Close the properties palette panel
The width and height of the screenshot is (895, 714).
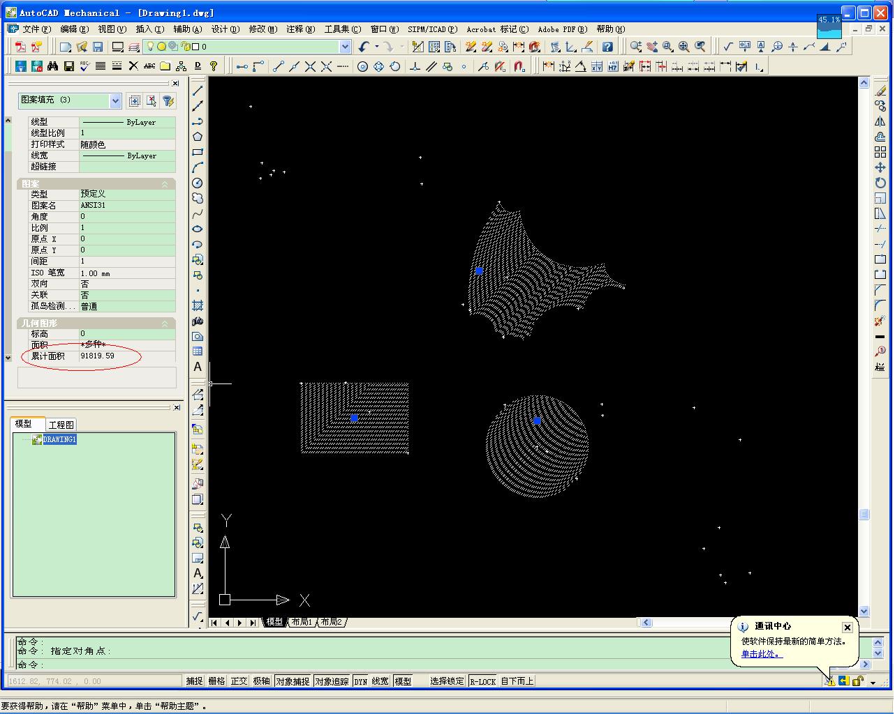(175, 84)
